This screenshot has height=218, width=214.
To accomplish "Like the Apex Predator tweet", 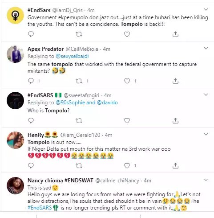I will (x=127, y=81).
